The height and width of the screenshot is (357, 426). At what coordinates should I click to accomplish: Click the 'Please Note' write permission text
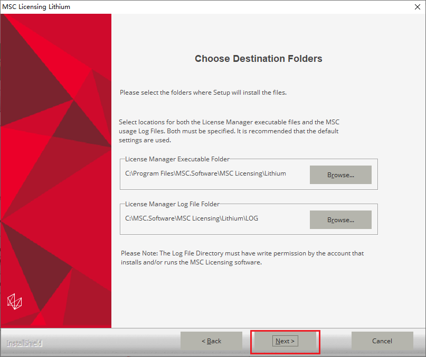242,258
